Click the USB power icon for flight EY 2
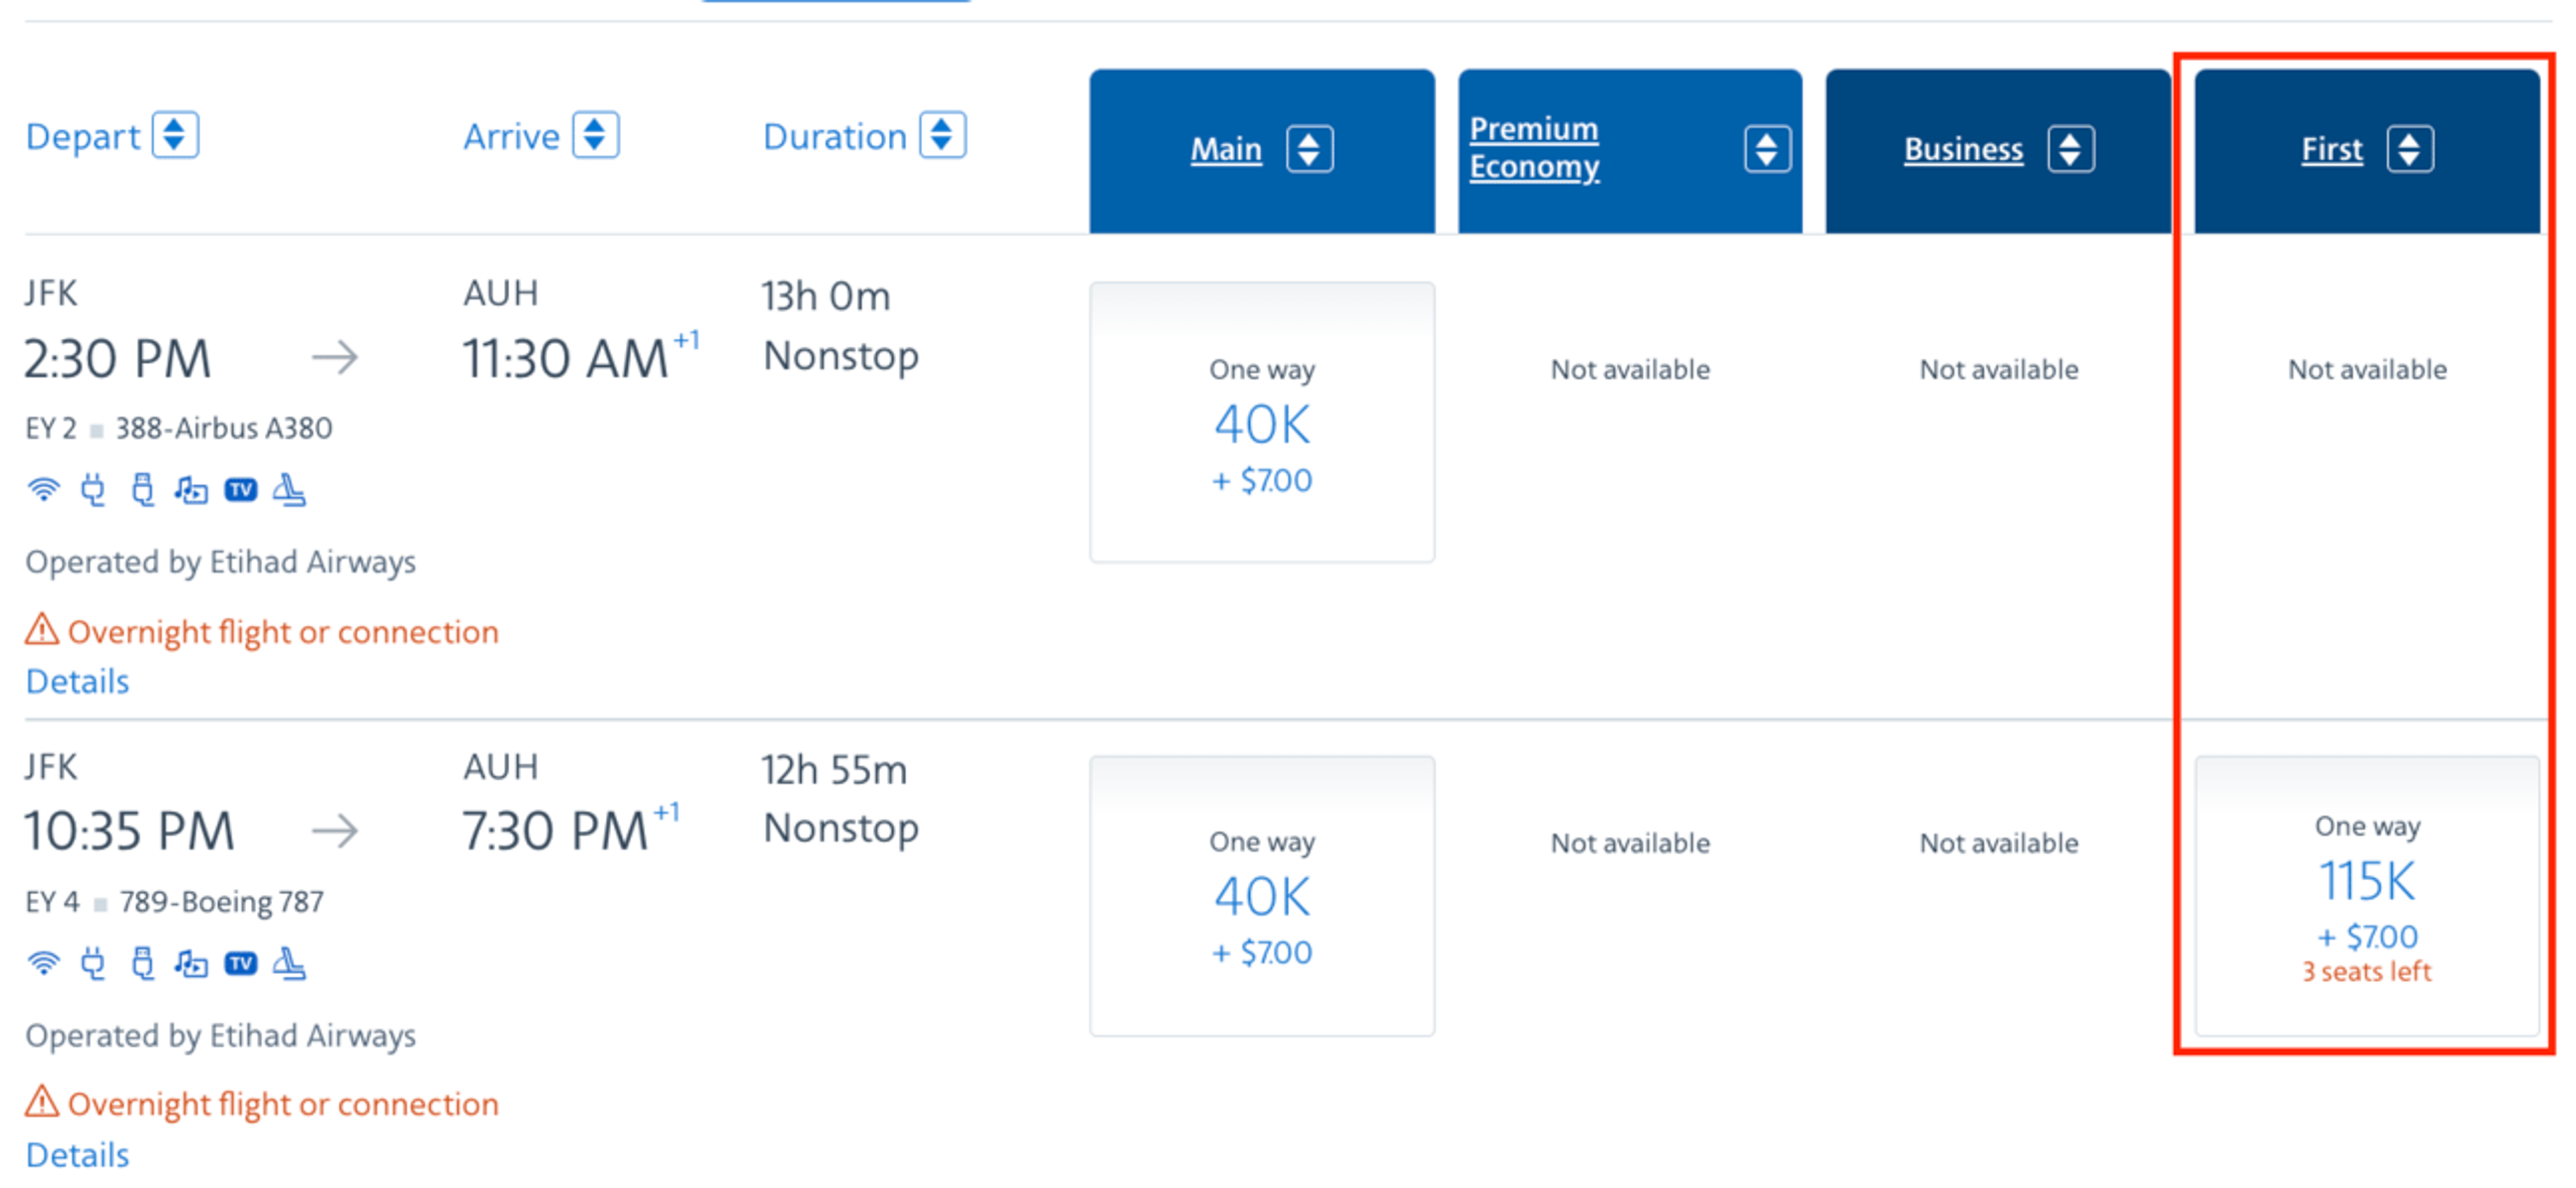2576x1188 pixels. coord(143,490)
